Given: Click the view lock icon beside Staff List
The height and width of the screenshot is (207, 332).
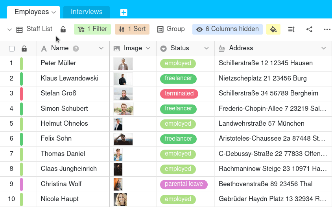Looking at the screenshot, I should (63, 29).
